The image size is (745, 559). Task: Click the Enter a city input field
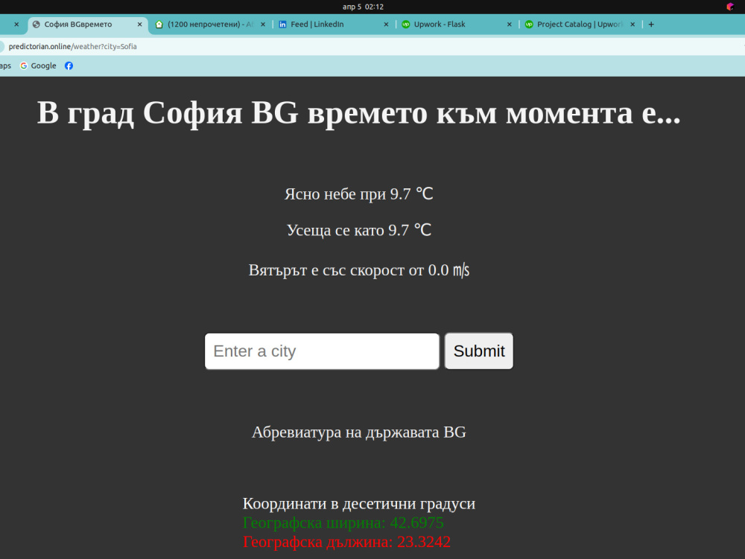tap(322, 351)
